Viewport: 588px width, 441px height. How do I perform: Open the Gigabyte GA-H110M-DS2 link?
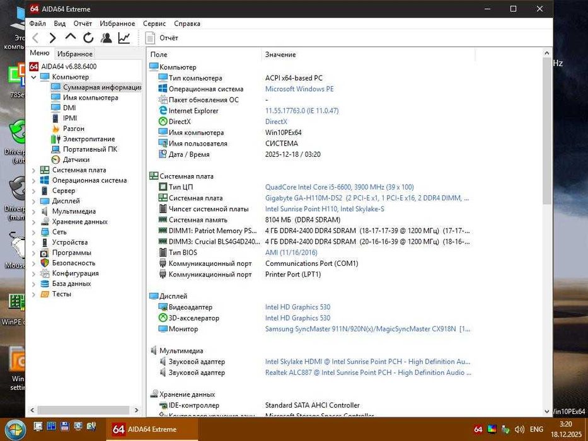pyautogui.click(x=367, y=198)
